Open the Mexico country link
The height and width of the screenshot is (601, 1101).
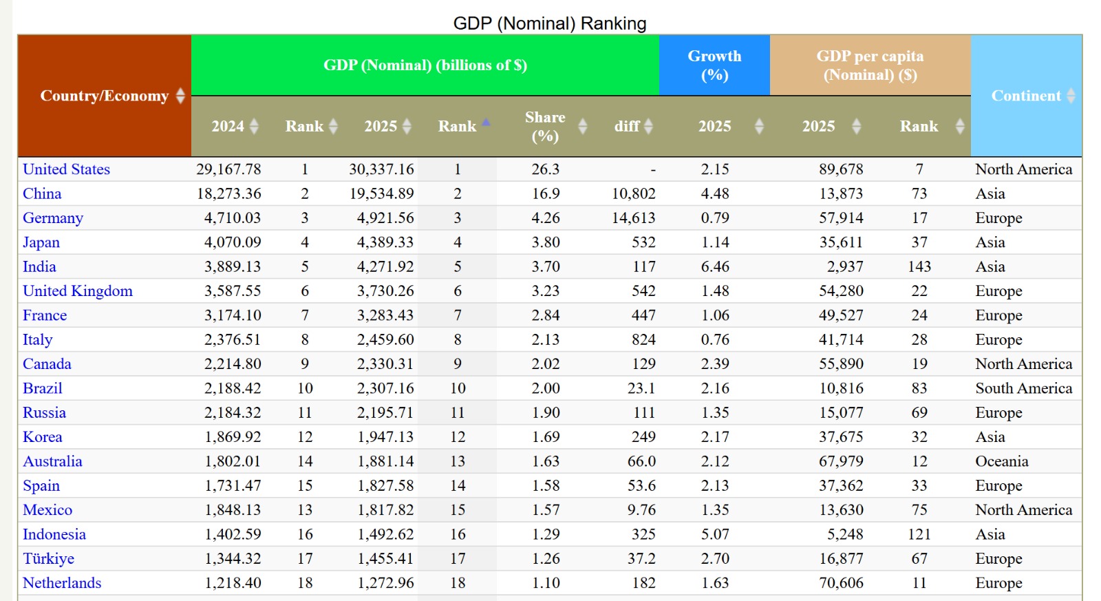47,510
